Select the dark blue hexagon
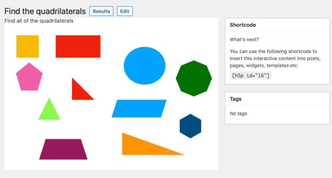The image size is (332, 178). click(190, 126)
